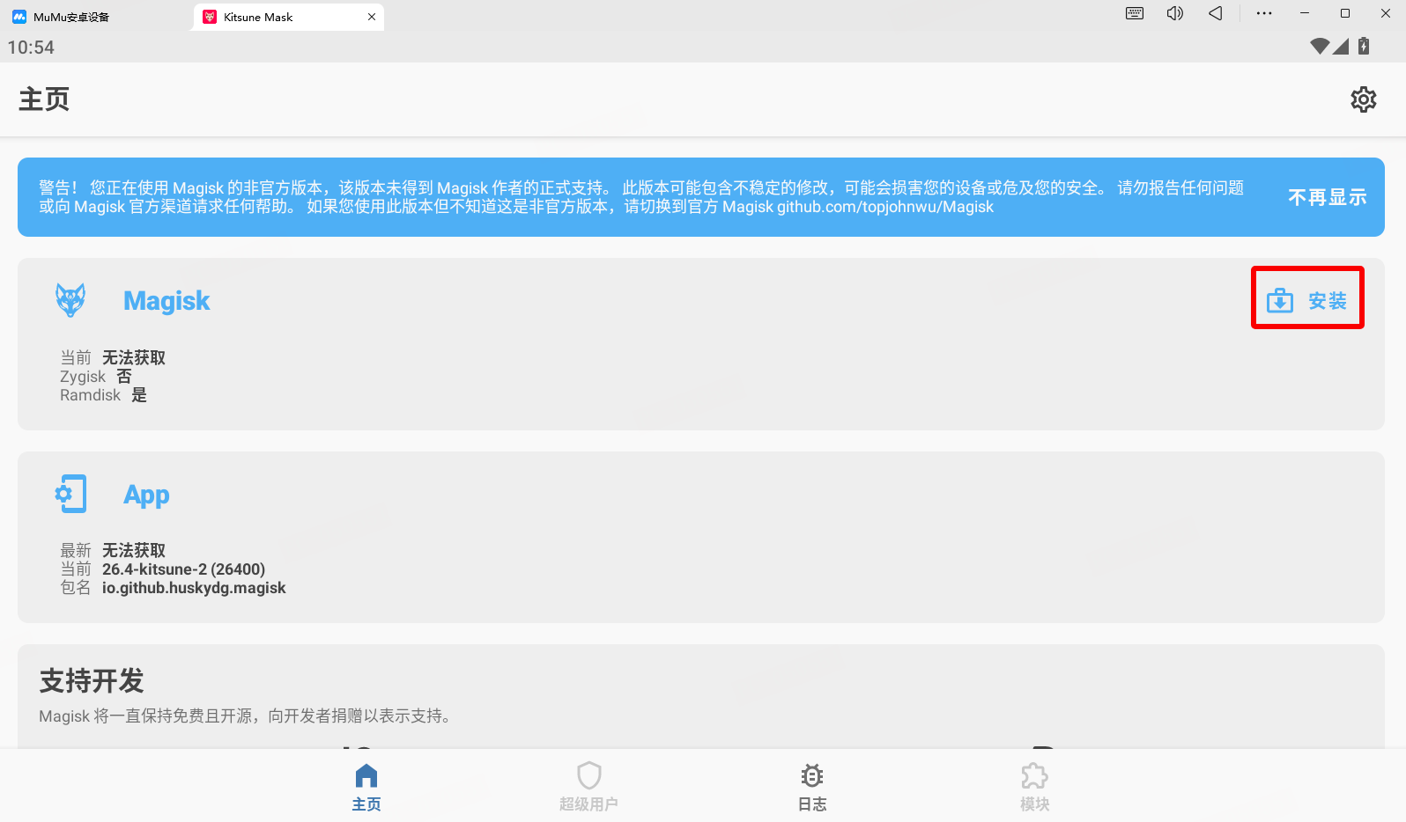The image size is (1406, 822).
Task: Click the Magisk fox mask logo
Action: pos(70,300)
